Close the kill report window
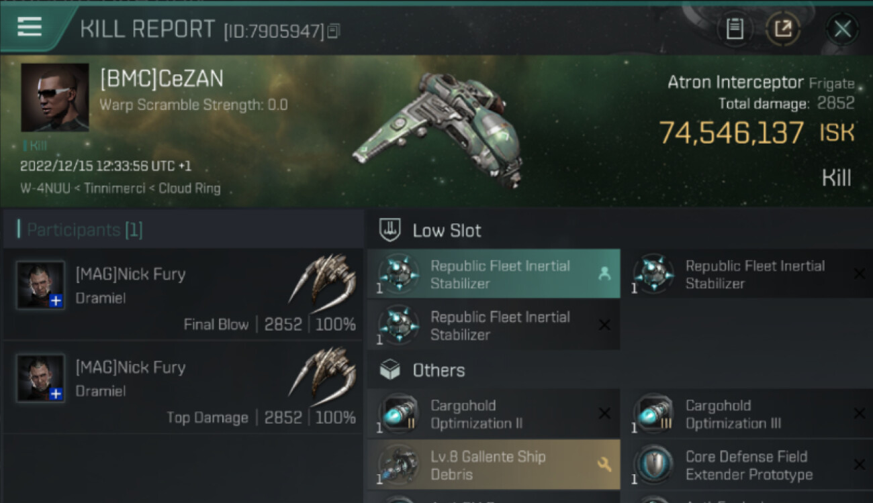The width and height of the screenshot is (873, 503). (842, 29)
